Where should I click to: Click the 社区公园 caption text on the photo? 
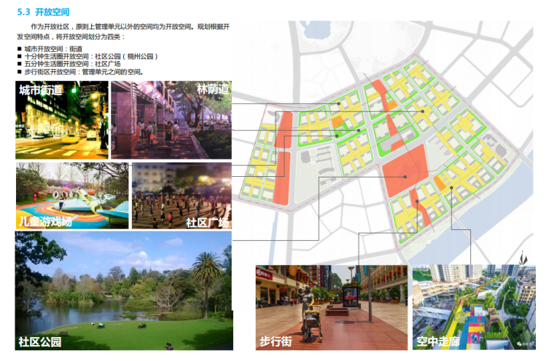[41, 342]
